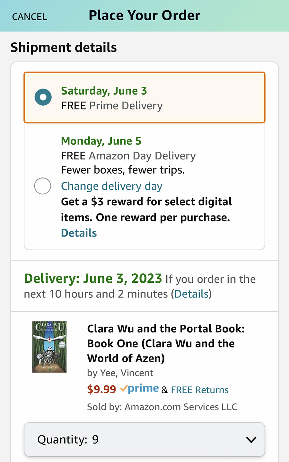
Task: Tap the CANCEL button in the header
Action: tap(30, 17)
